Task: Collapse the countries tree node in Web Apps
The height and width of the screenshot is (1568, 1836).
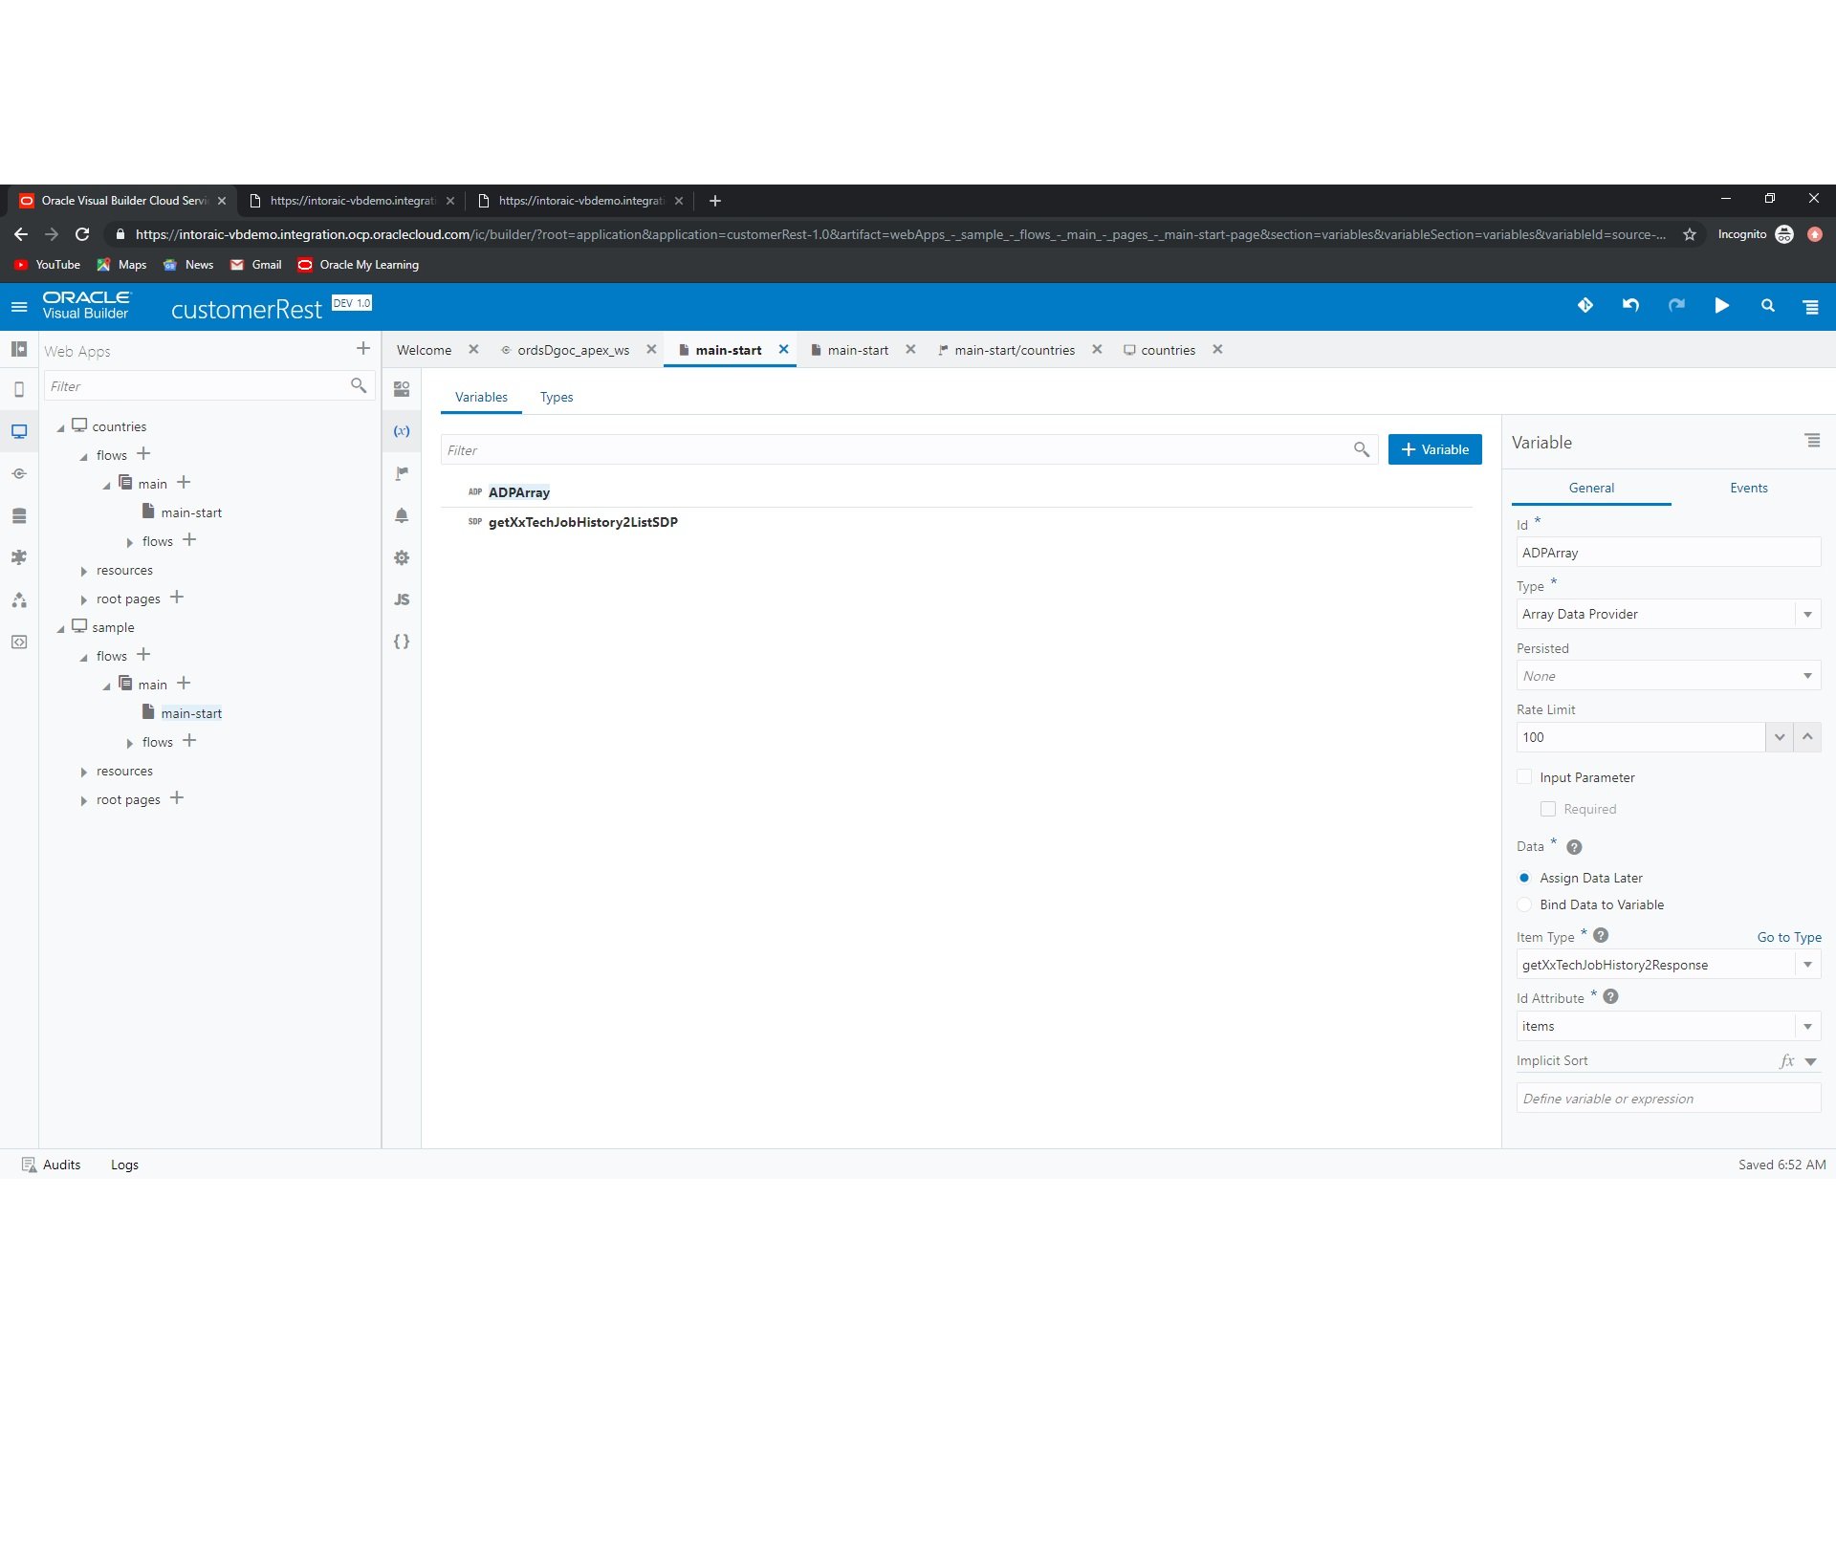Action: click(63, 426)
